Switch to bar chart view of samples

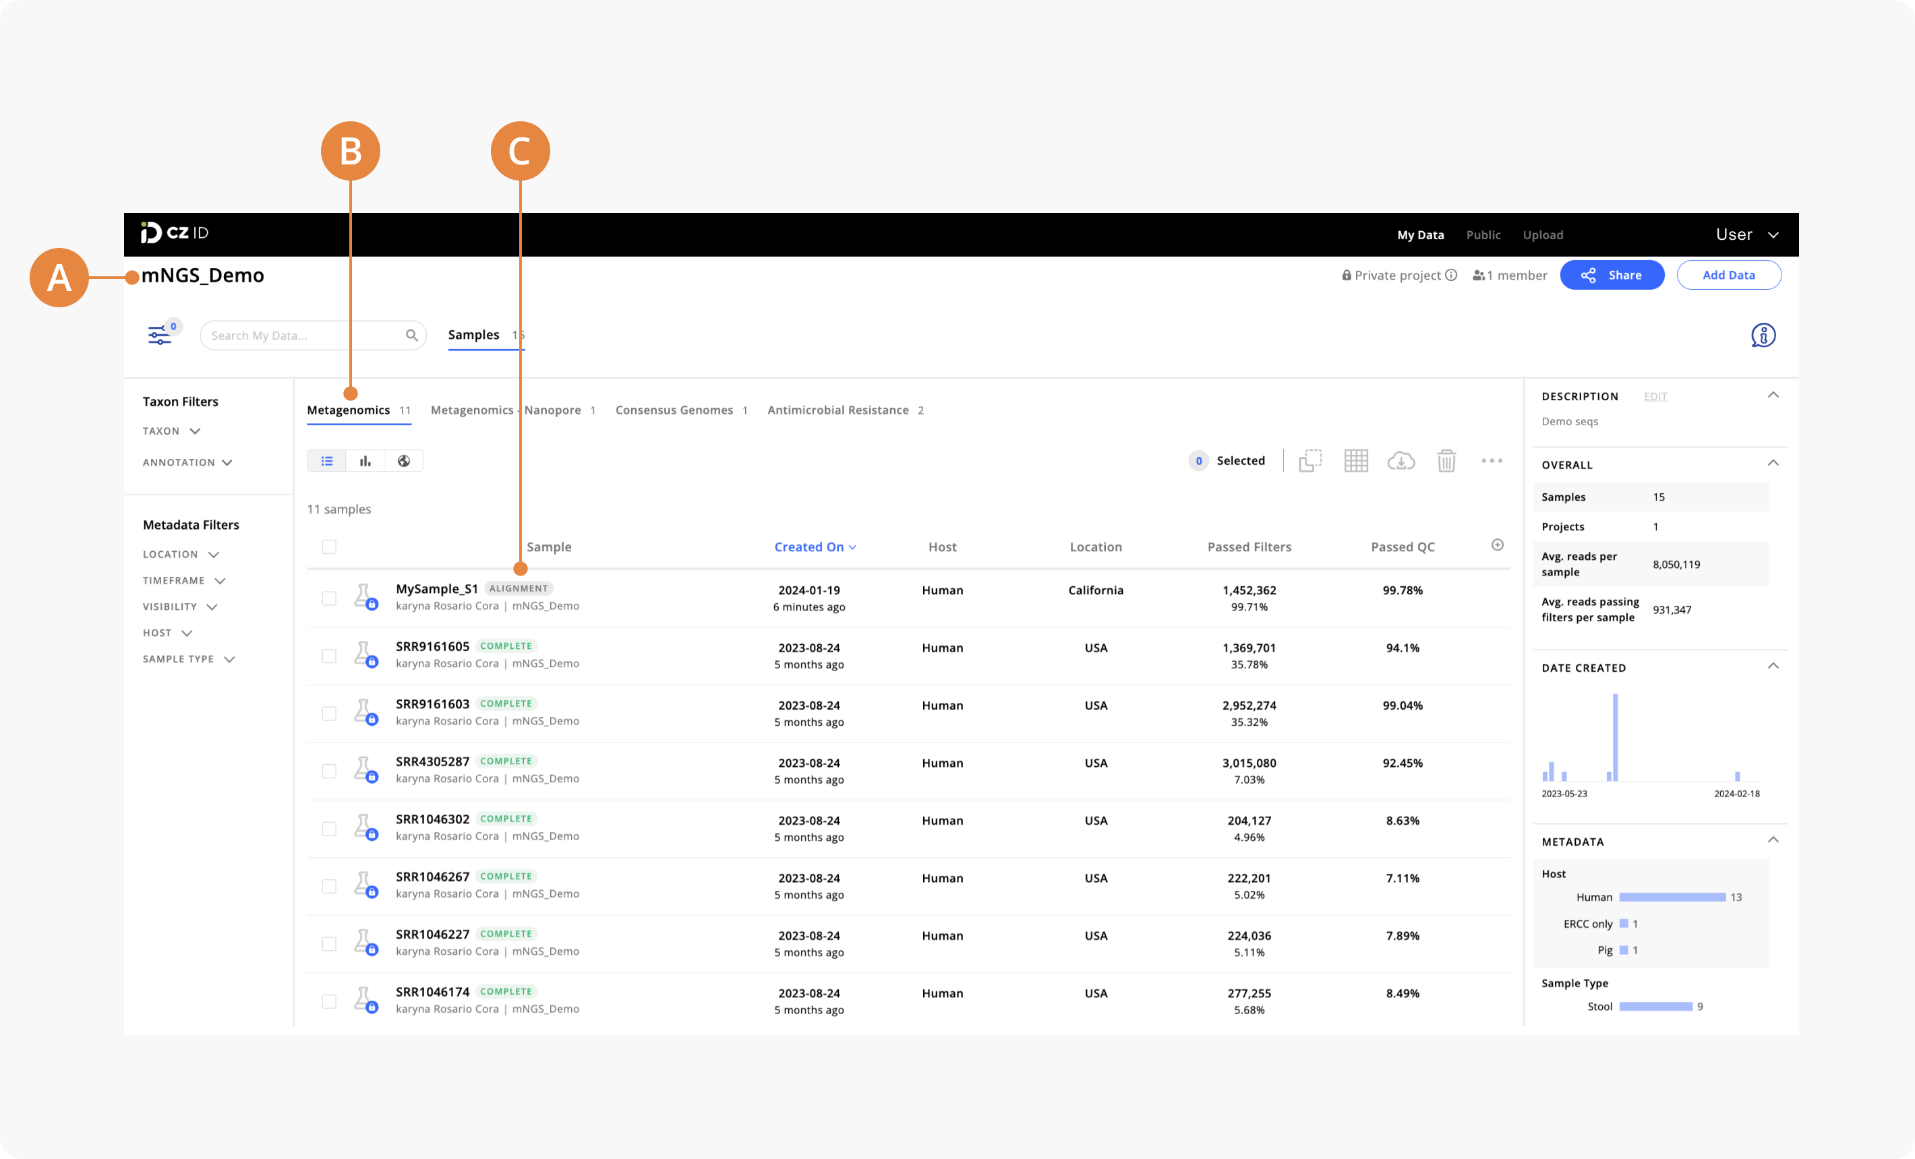[x=365, y=461]
